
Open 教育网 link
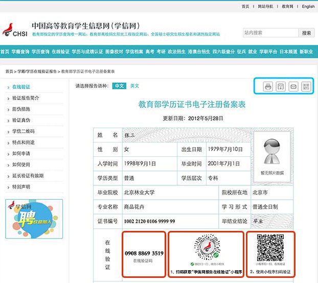click(287, 7)
